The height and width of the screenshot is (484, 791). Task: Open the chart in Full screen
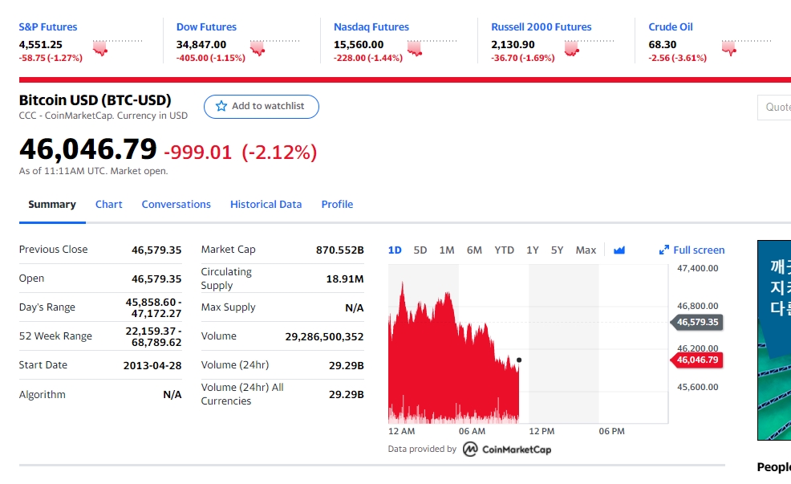tap(692, 250)
